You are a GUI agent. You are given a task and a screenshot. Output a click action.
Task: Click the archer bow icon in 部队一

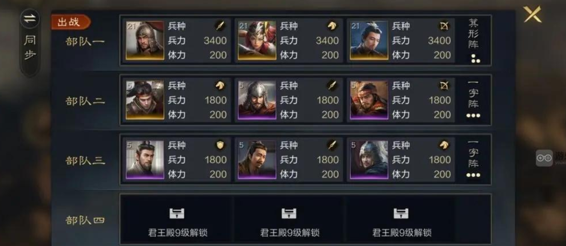444,26
